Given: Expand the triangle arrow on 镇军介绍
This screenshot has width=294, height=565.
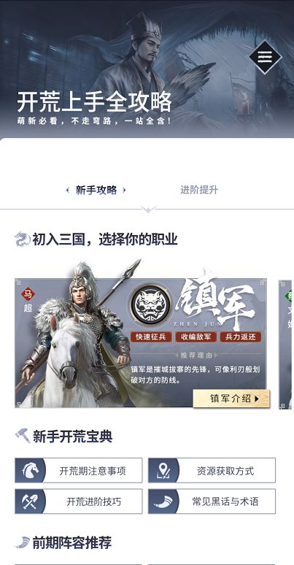Looking at the screenshot, I should pos(257,399).
